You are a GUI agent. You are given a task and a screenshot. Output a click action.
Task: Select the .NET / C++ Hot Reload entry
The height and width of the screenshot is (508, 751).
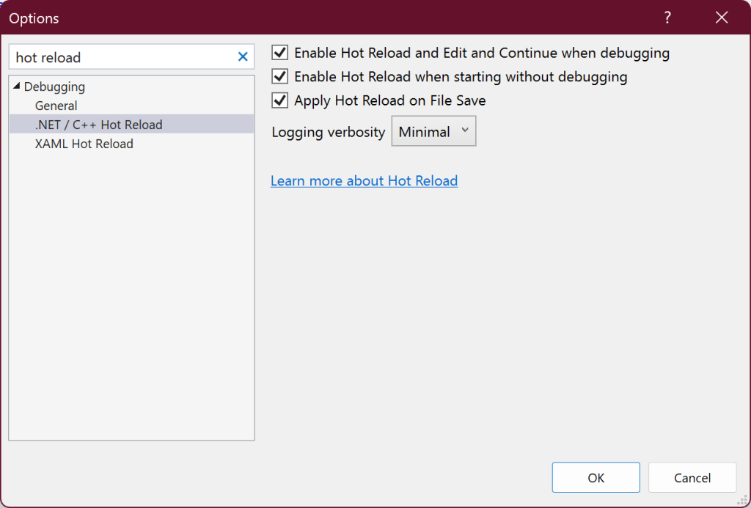coord(99,124)
